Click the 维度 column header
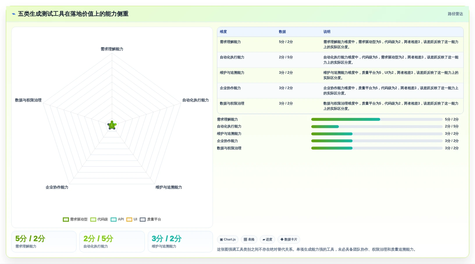Image resolution: width=475 pixels, height=264 pixels. click(223, 32)
